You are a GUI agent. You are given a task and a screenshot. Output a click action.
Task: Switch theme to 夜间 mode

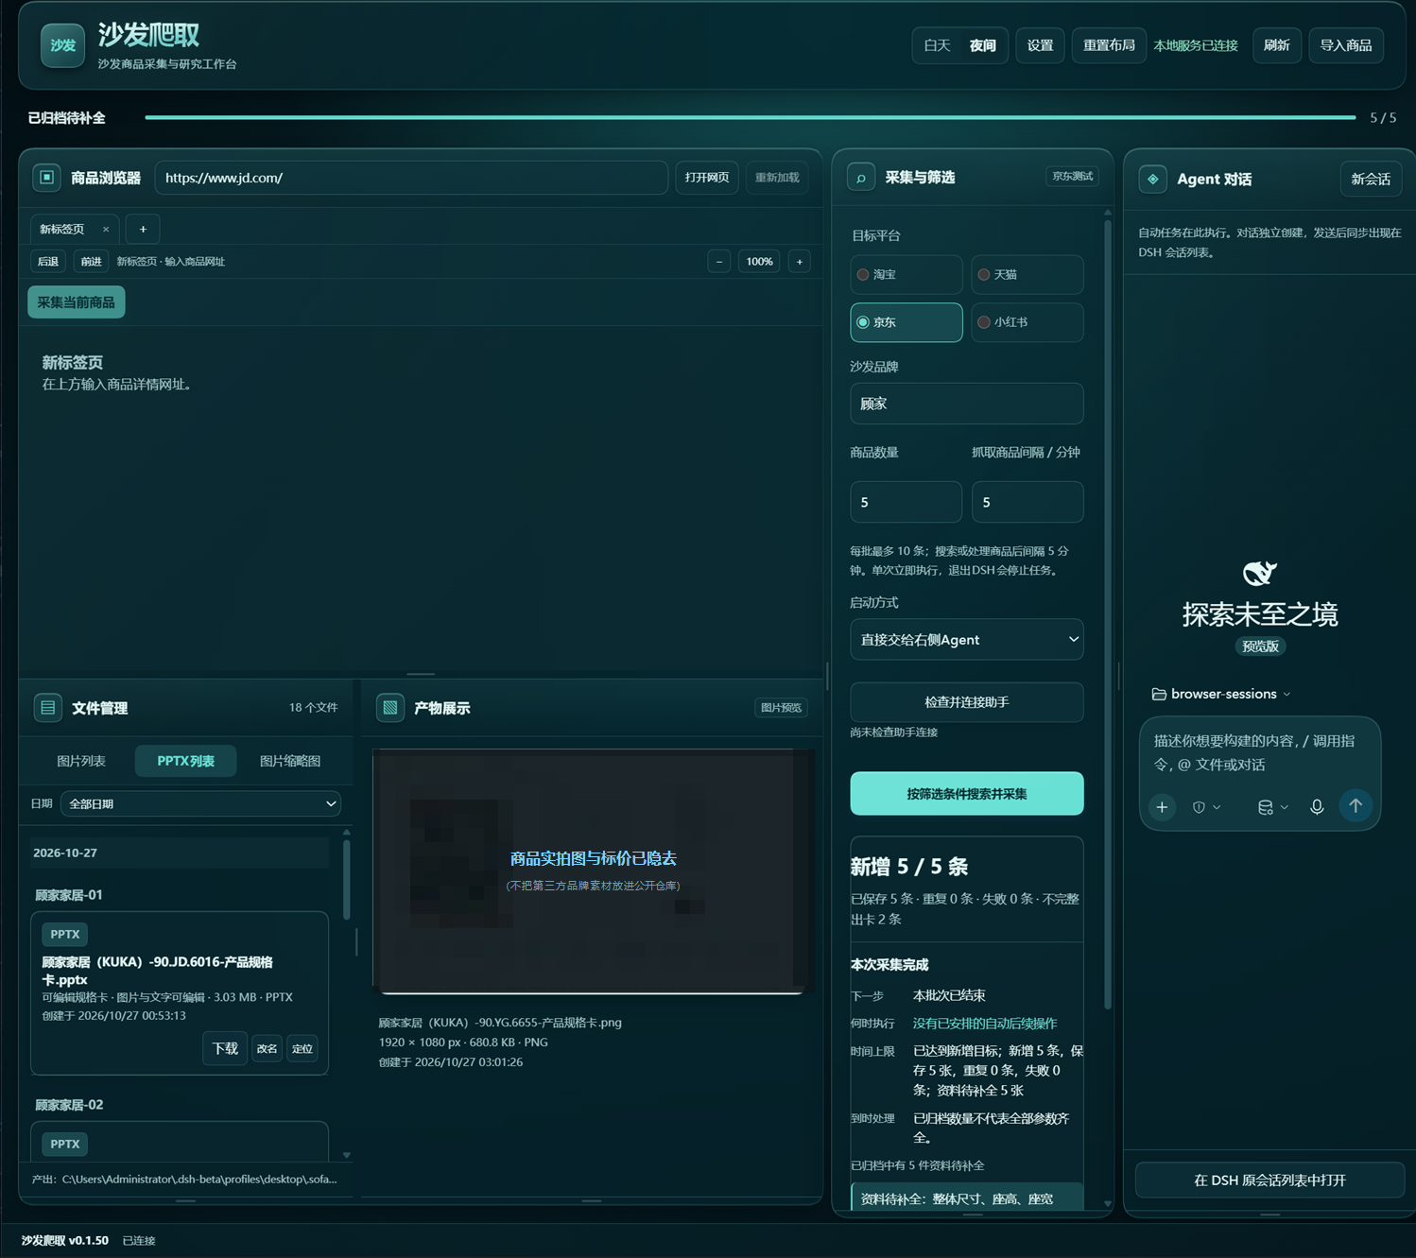(983, 45)
